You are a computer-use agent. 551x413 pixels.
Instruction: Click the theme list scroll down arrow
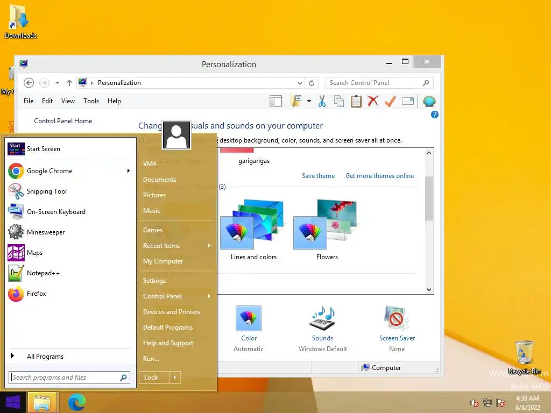(x=429, y=290)
